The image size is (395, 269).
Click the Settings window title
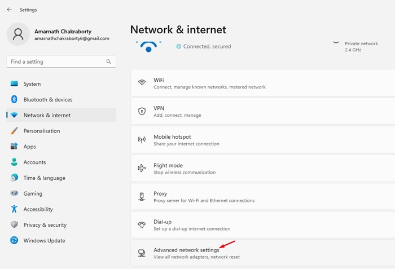click(28, 10)
